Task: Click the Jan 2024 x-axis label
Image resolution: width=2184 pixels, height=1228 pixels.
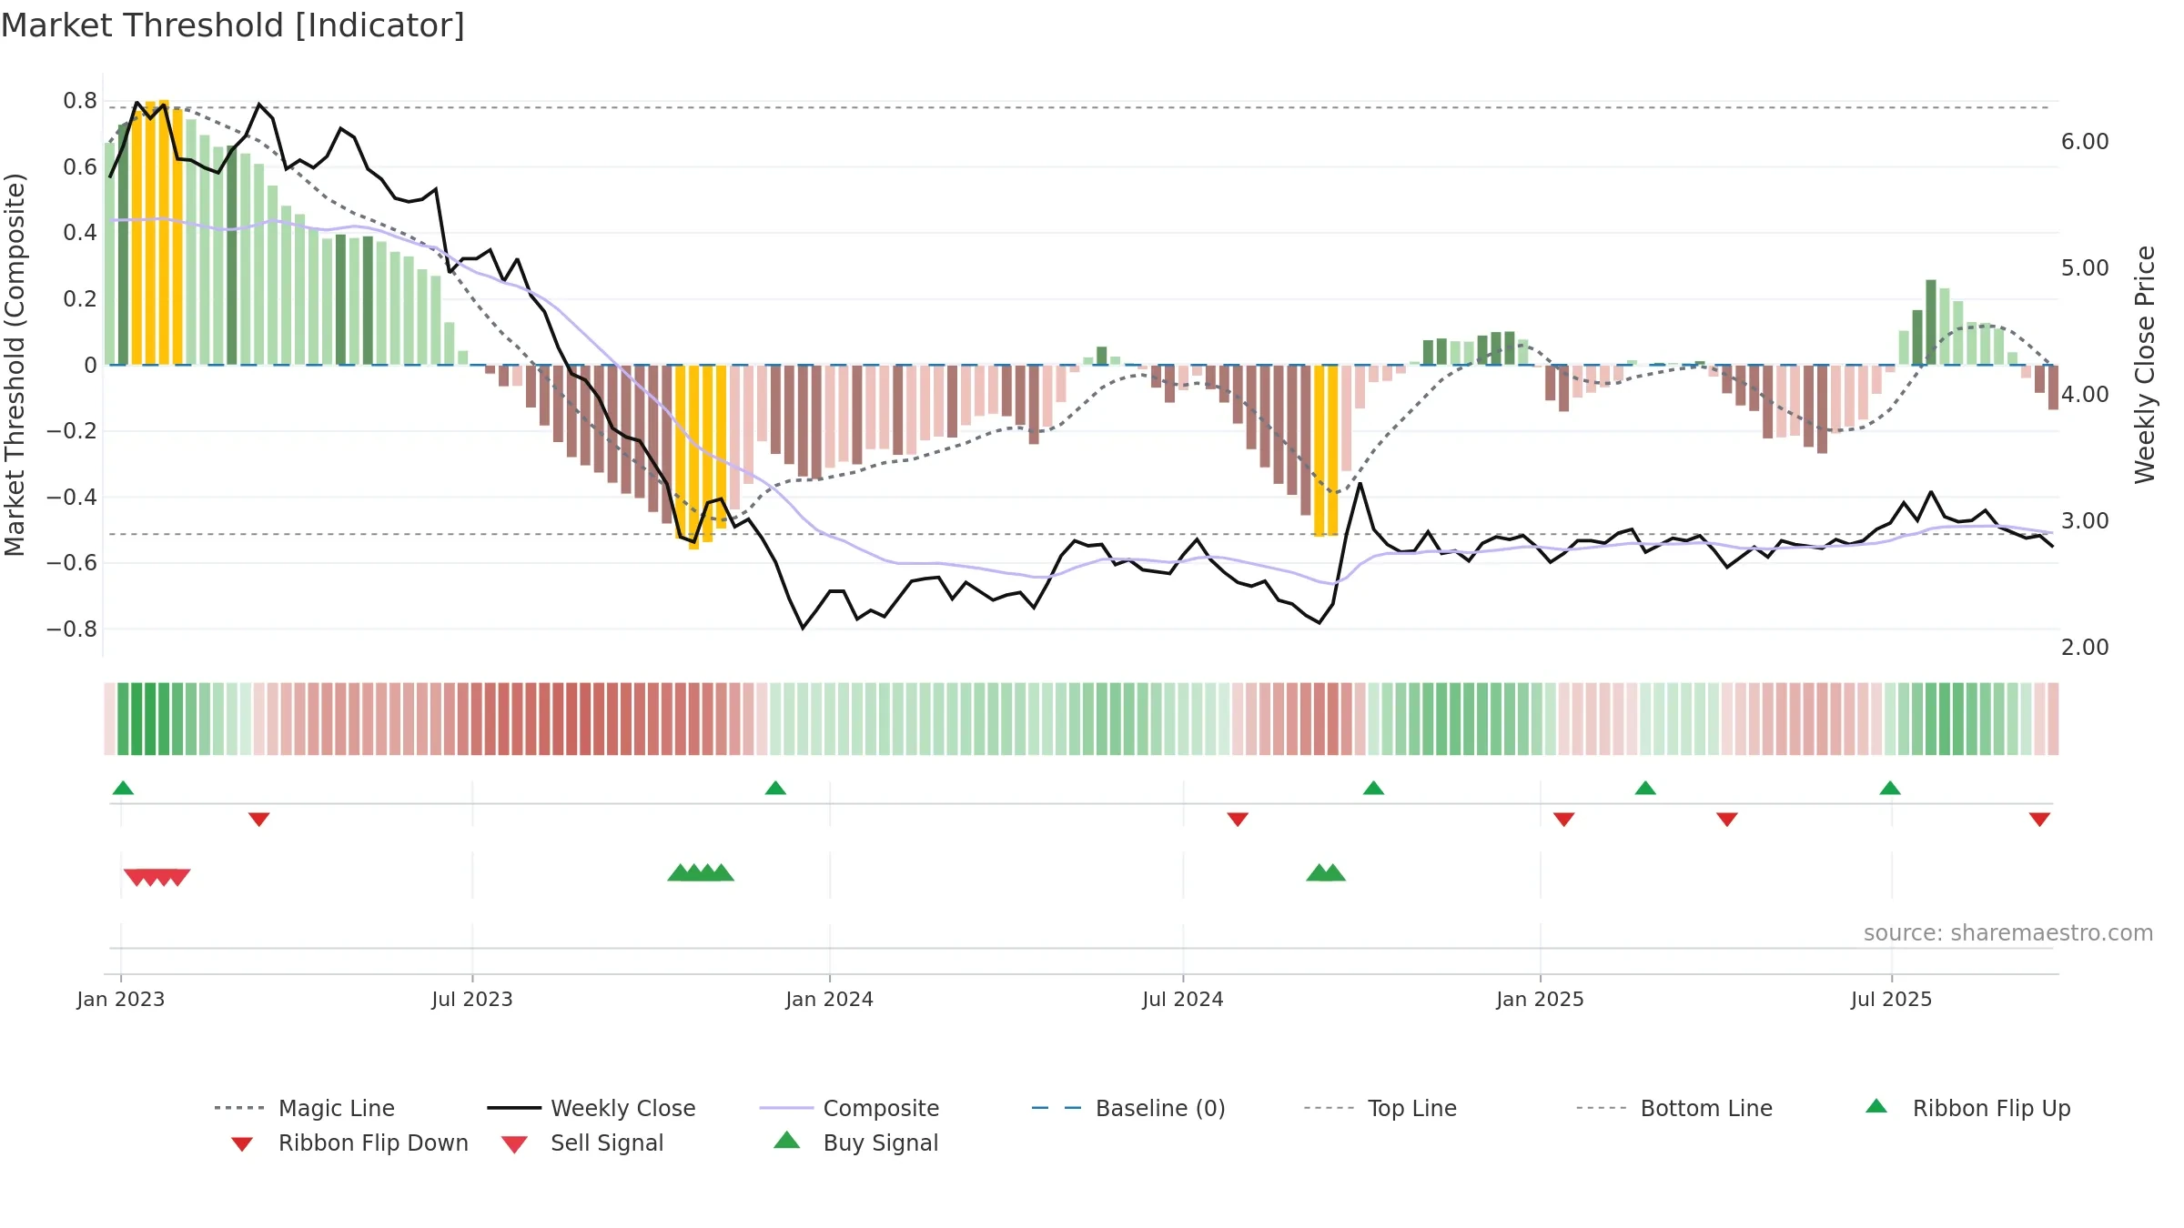Action: tap(829, 1000)
